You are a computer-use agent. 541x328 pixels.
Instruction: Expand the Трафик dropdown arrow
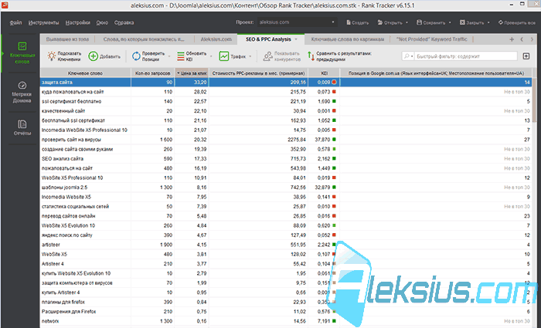coord(250,56)
